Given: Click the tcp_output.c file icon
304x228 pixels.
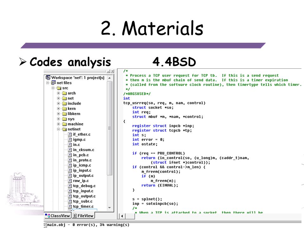Looking at the screenshot, I should coord(70,196).
